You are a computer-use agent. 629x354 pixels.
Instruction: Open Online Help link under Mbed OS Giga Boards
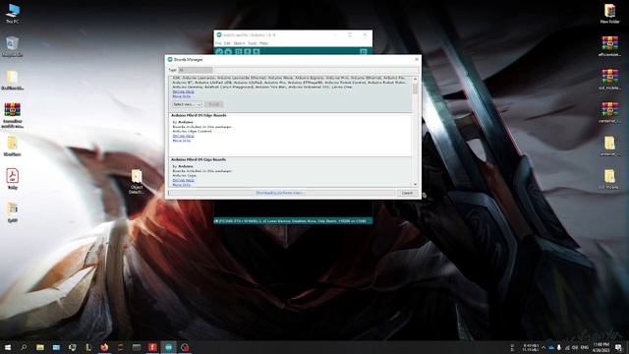point(184,180)
